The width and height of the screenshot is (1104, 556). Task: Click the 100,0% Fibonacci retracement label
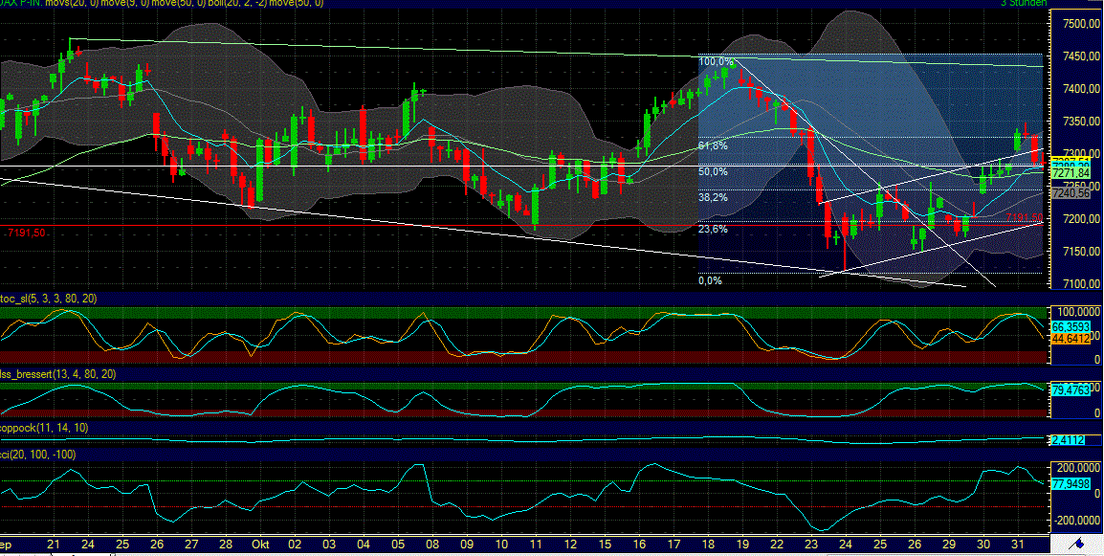pyautogui.click(x=714, y=59)
